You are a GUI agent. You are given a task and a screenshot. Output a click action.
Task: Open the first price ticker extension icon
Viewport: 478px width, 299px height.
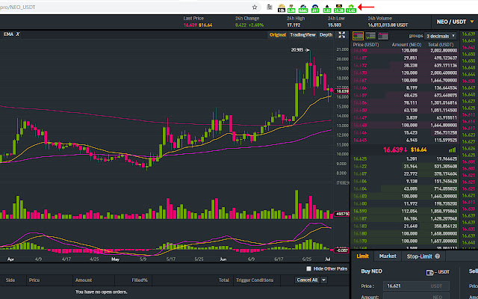click(x=282, y=6)
